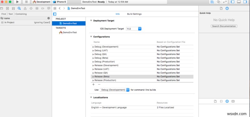
Task: Expand the Debug (UAT) configuration
Action: tap(93, 50)
